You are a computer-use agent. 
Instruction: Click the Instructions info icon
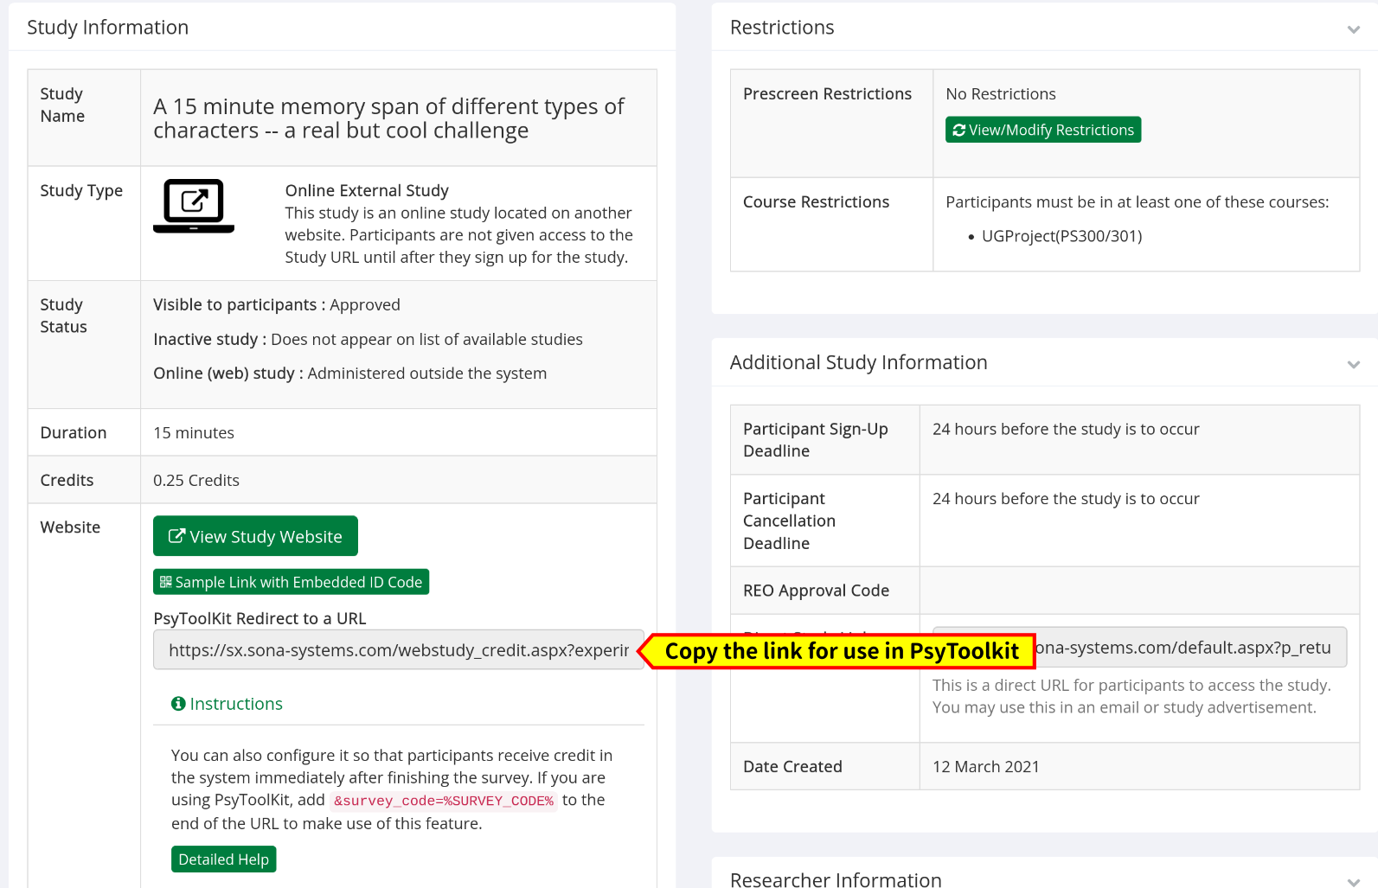coord(178,704)
